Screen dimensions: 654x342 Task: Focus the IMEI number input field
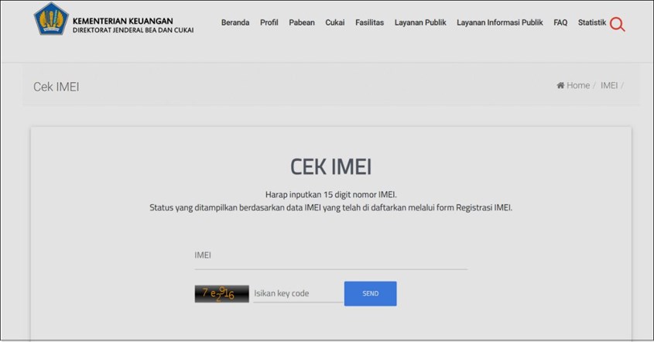pyautogui.click(x=330, y=255)
